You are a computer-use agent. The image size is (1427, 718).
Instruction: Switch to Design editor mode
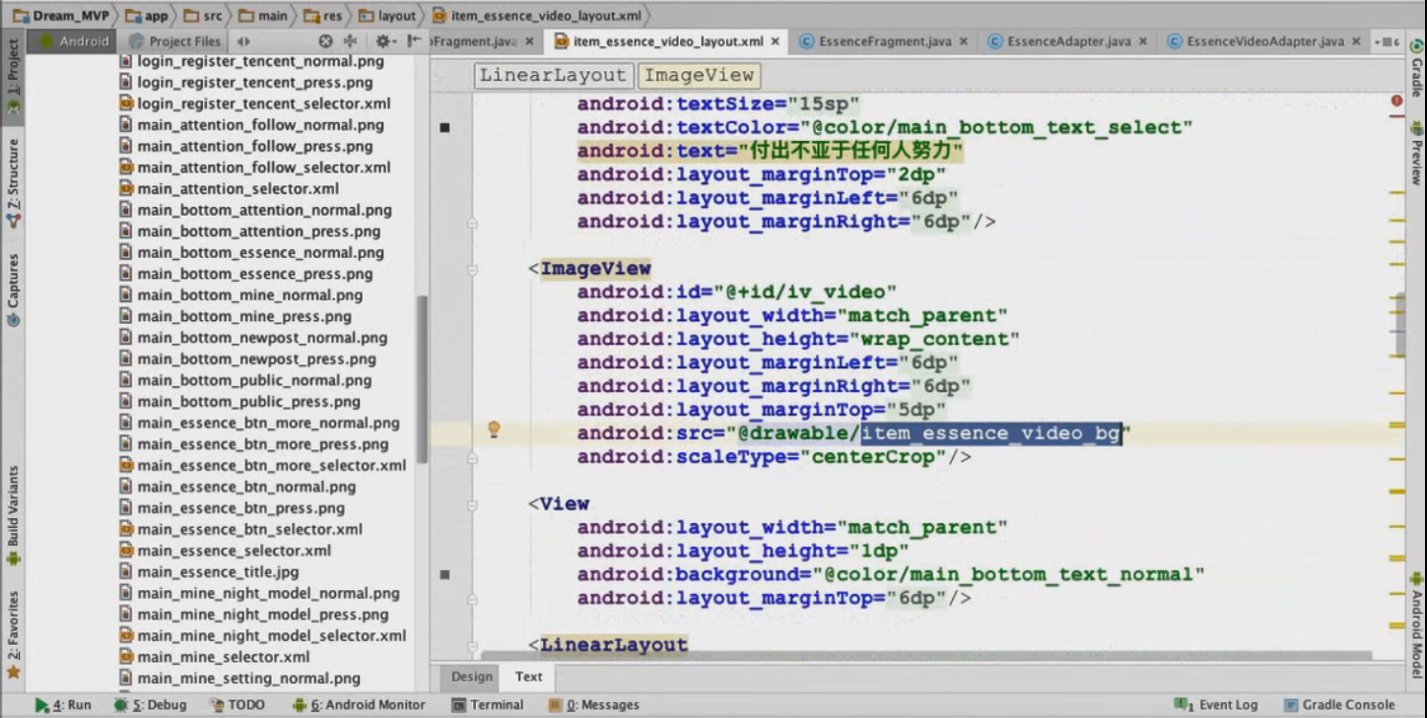472,677
